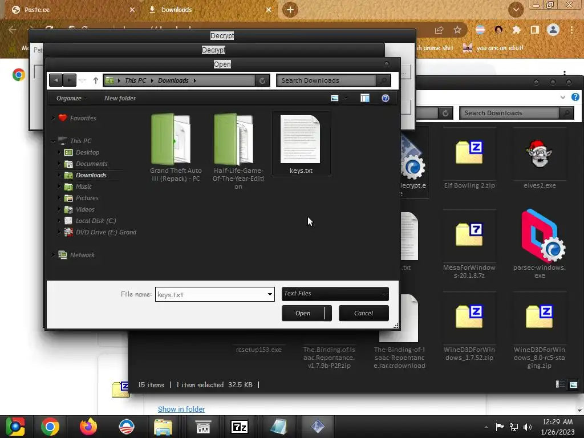
Task: Select WineD3DForWindows_1.7.52.zip in Explorer
Action: click(x=469, y=327)
